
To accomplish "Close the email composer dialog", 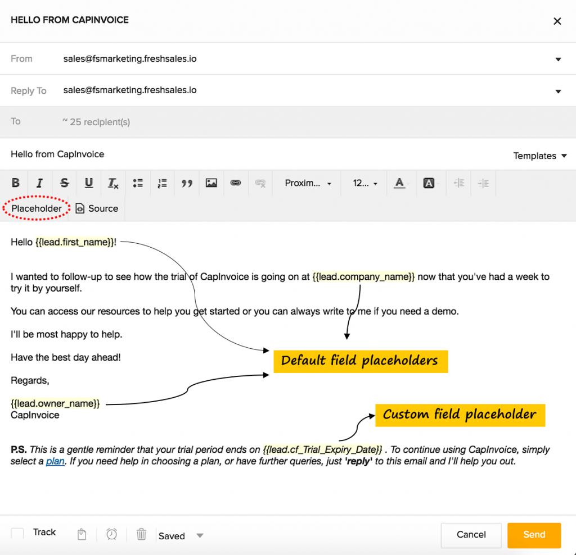I will [x=557, y=21].
